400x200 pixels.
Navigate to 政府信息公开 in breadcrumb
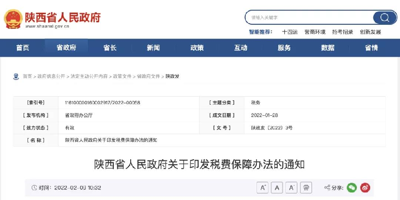(x=51, y=76)
